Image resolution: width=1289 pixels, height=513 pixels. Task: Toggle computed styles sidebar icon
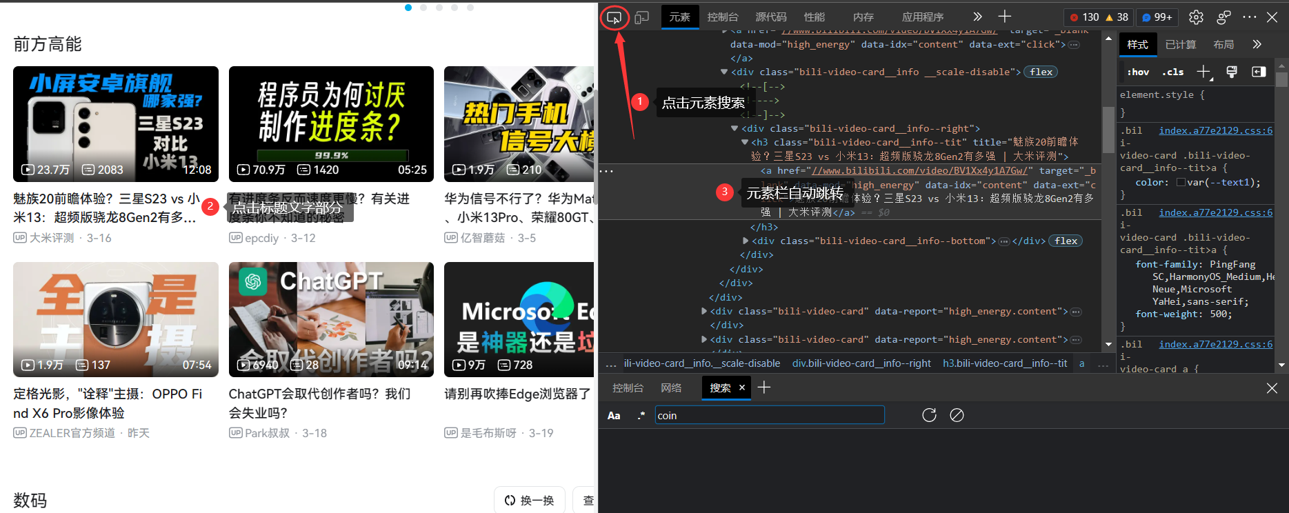click(1259, 72)
